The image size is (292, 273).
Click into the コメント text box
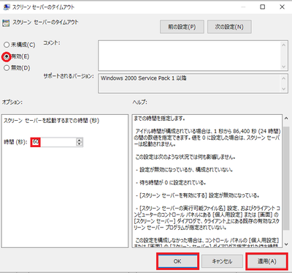coord(189,56)
